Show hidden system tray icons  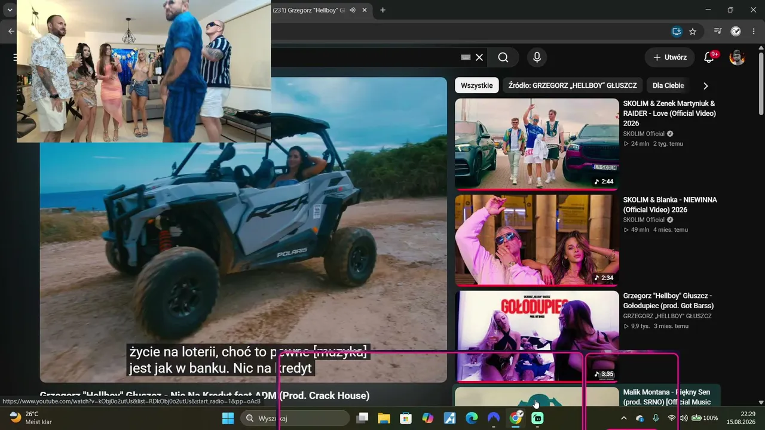tap(623, 418)
